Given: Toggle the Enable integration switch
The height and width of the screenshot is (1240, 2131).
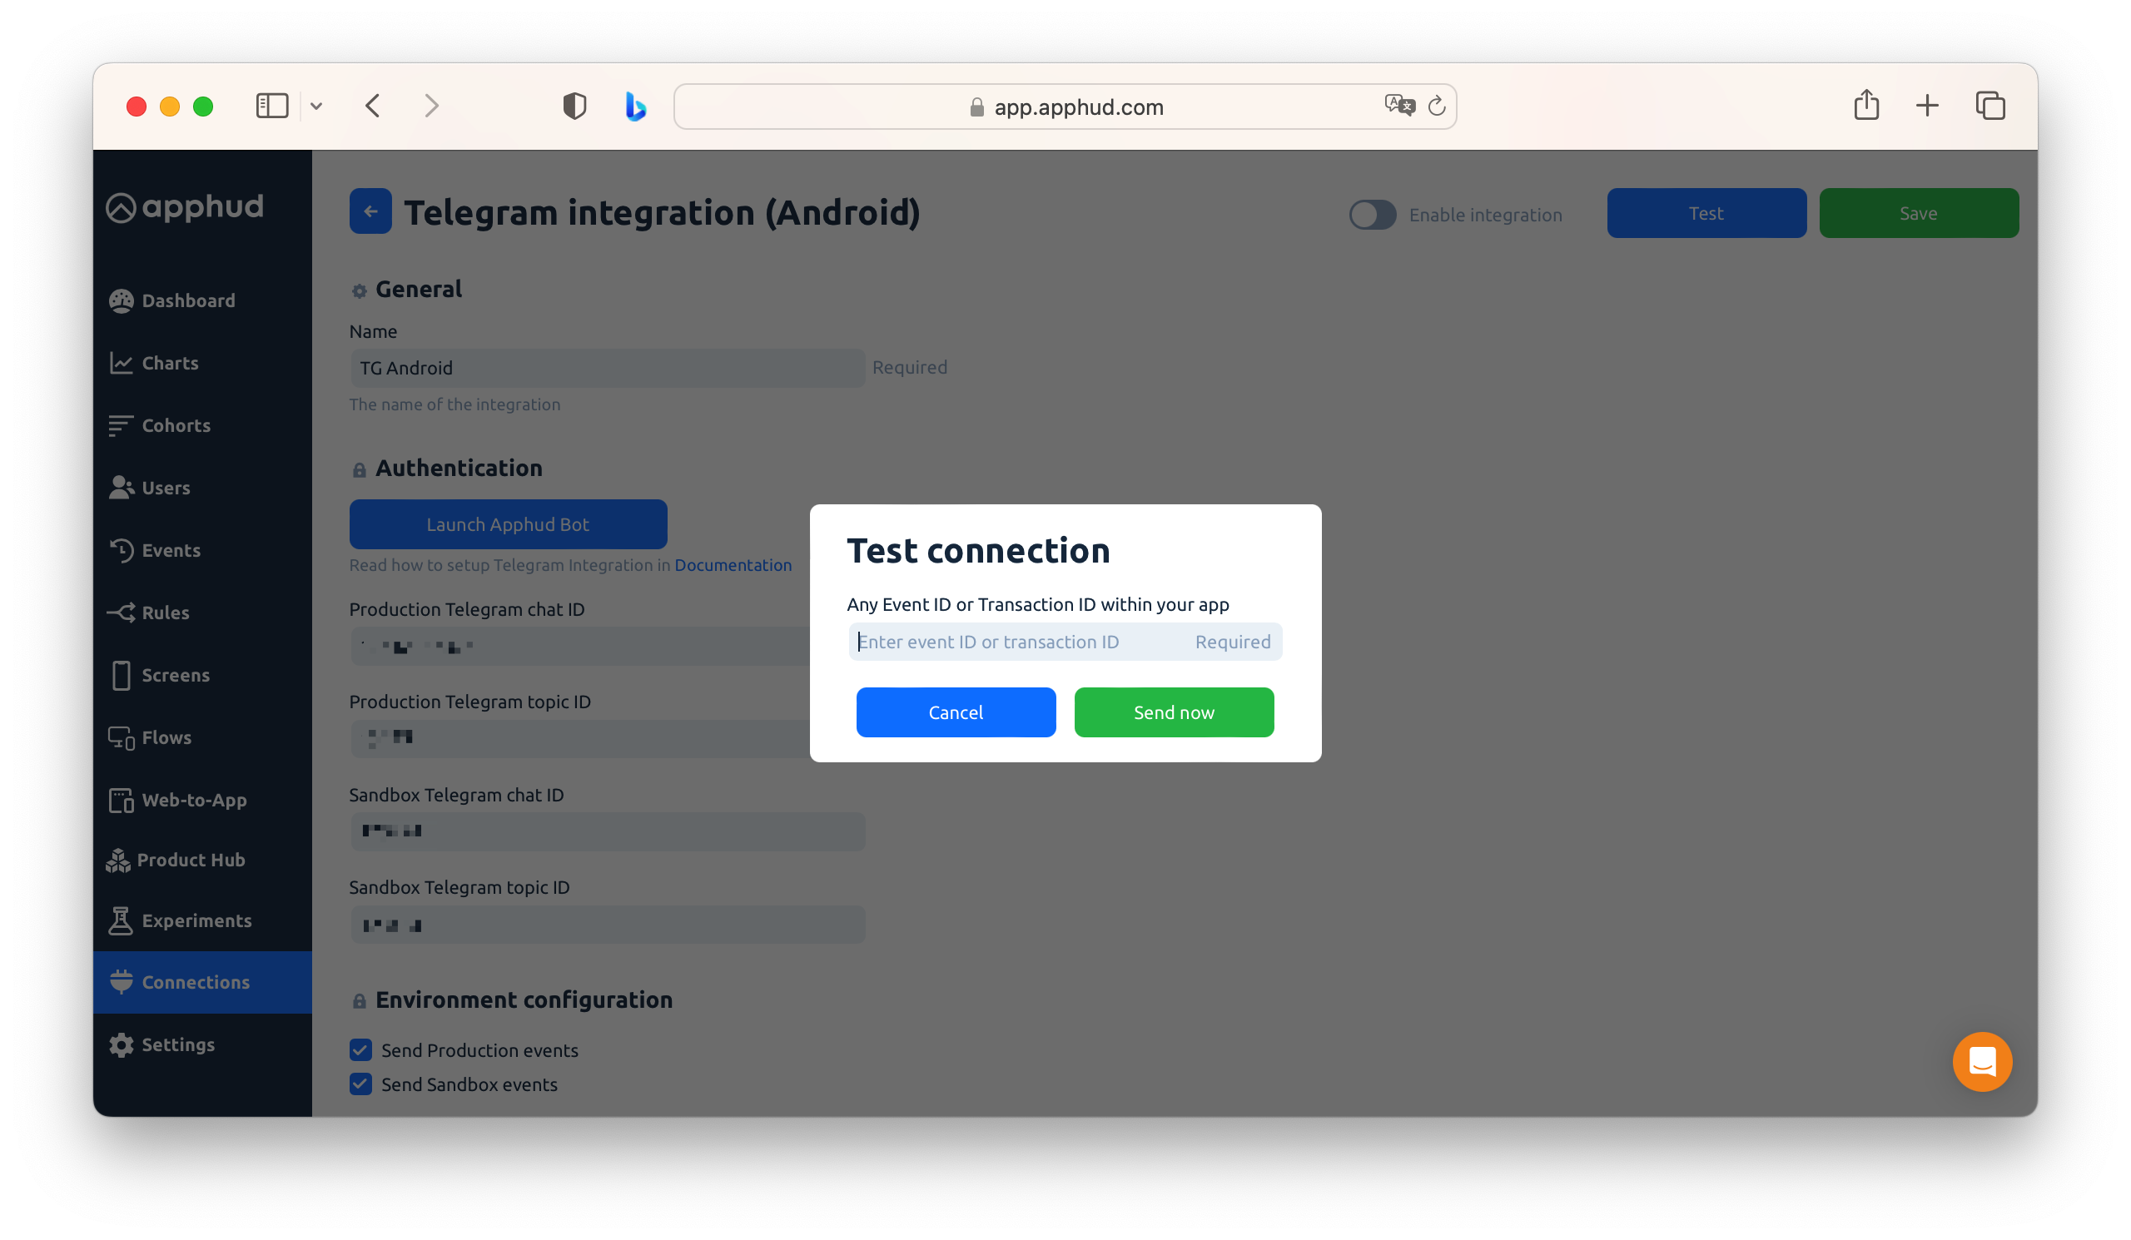Looking at the screenshot, I should point(1372,215).
